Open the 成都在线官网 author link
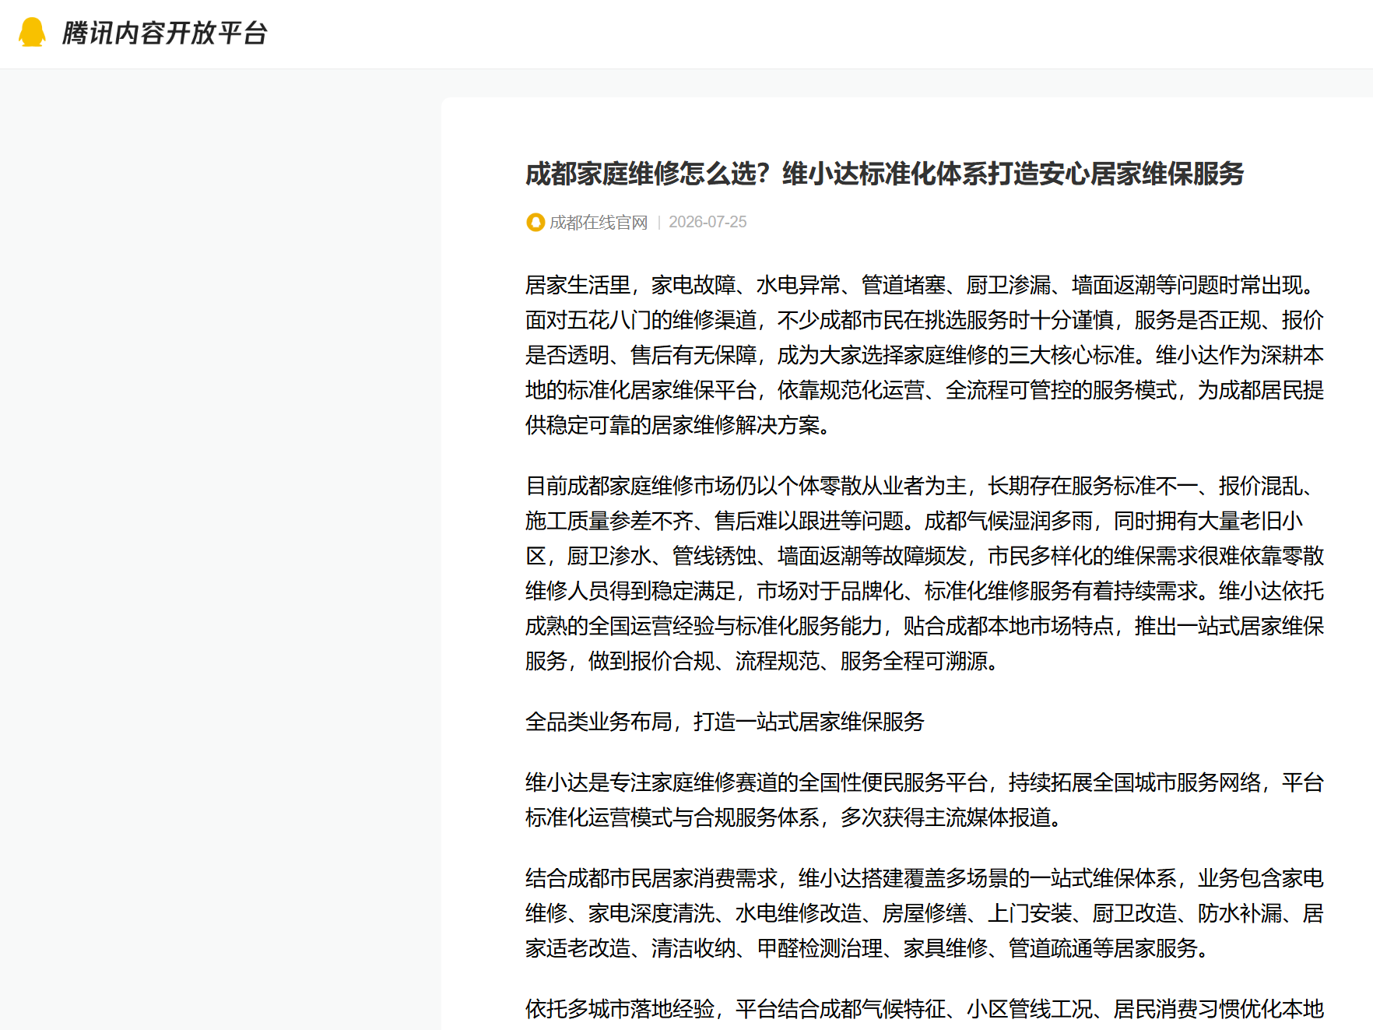This screenshot has width=1373, height=1030. (x=599, y=223)
